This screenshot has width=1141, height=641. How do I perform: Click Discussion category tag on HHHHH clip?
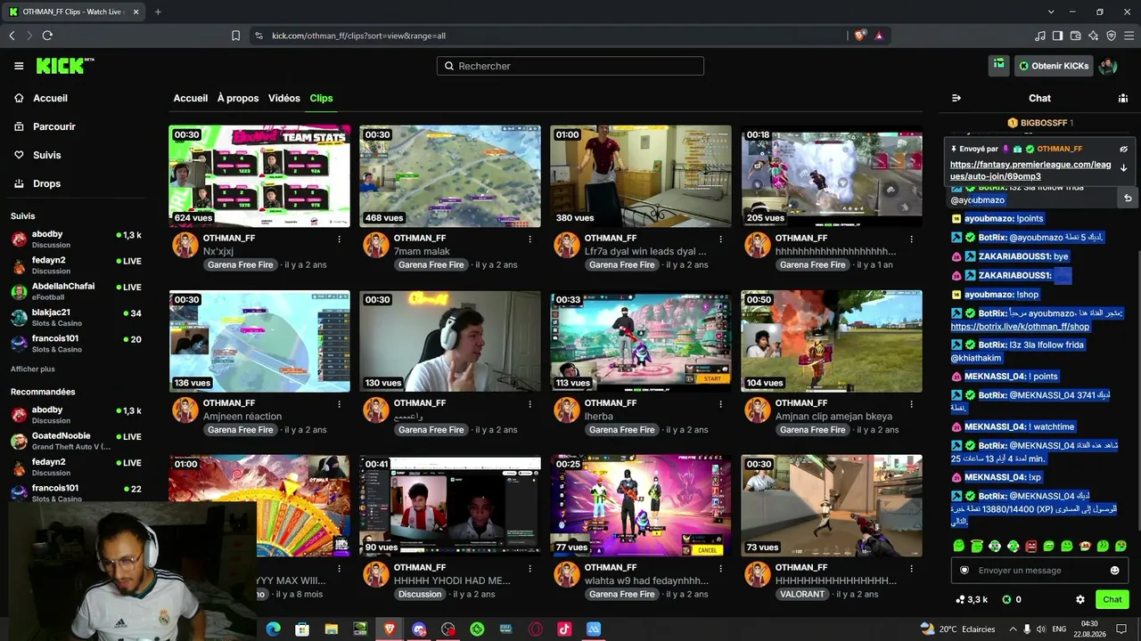coord(420,594)
